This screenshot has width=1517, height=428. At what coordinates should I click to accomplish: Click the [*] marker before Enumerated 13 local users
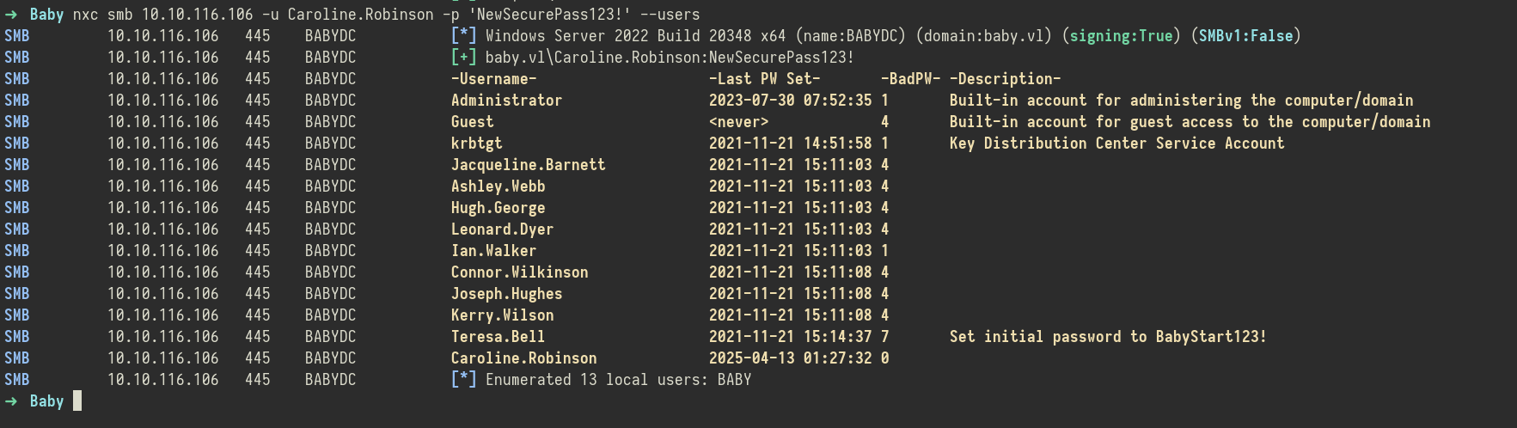[463, 380]
